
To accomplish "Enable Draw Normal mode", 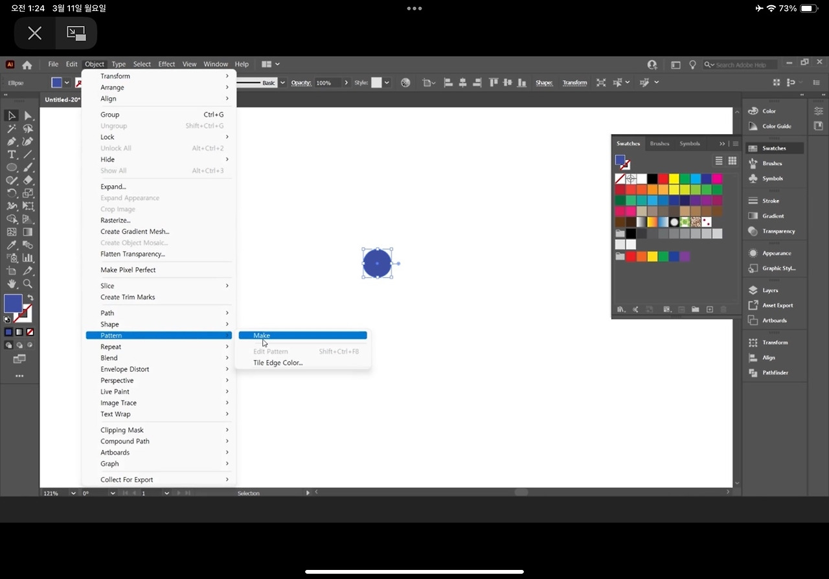I will pos(8,345).
